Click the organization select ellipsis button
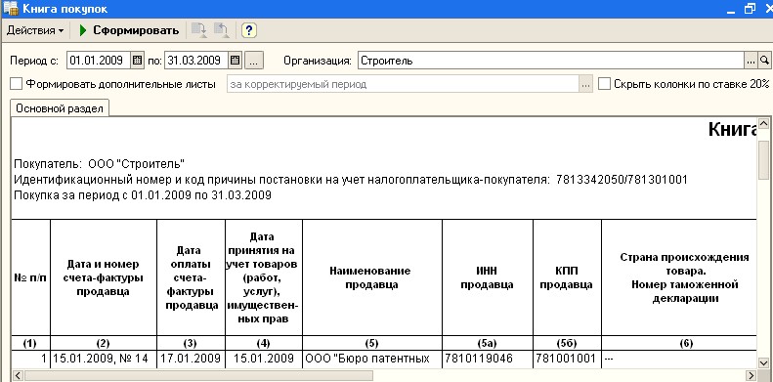 click(751, 61)
